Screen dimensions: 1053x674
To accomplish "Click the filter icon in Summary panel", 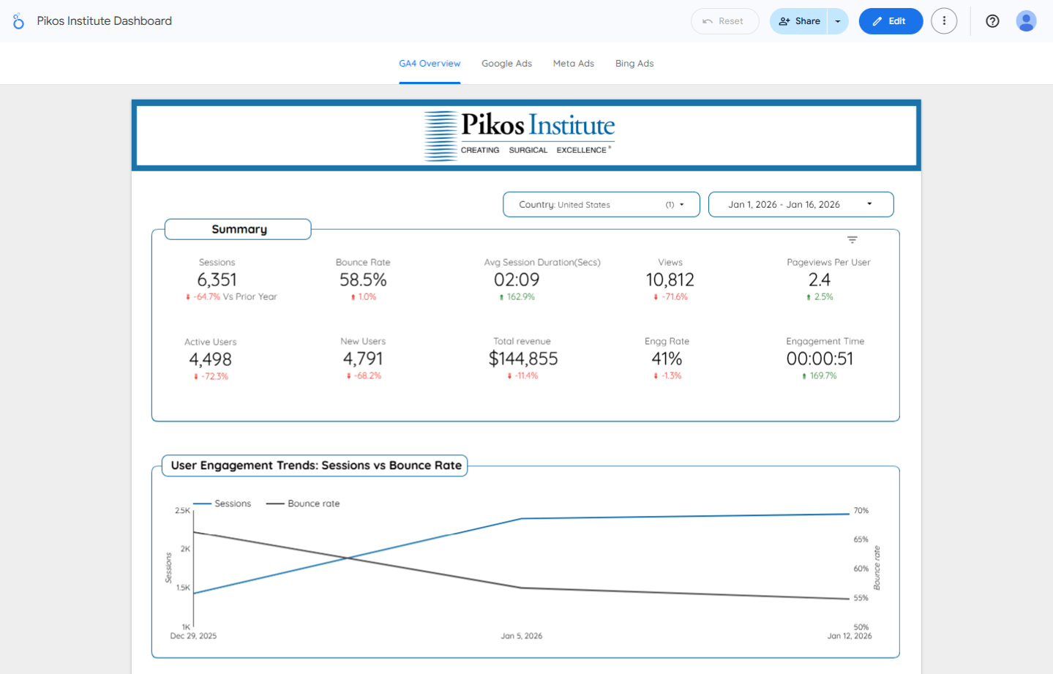I will tap(852, 240).
